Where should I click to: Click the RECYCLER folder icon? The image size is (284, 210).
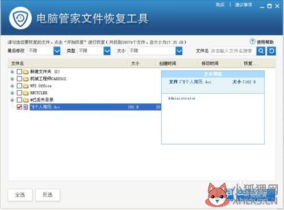click(26, 93)
